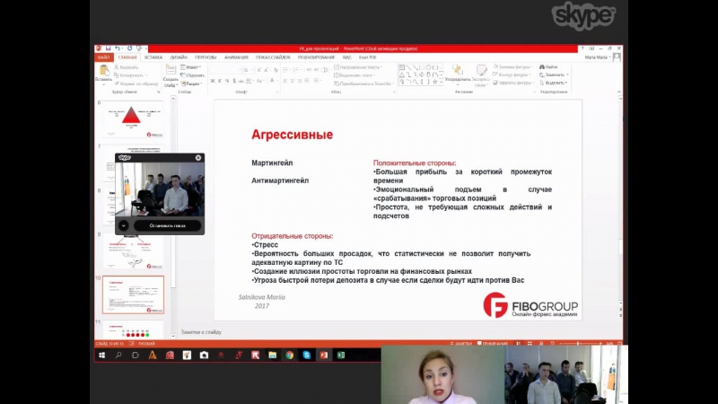Expand the chevron menu in Skype popup
The width and height of the screenshot is (718, 404).
pyautogui.click(x=124, y=226)
